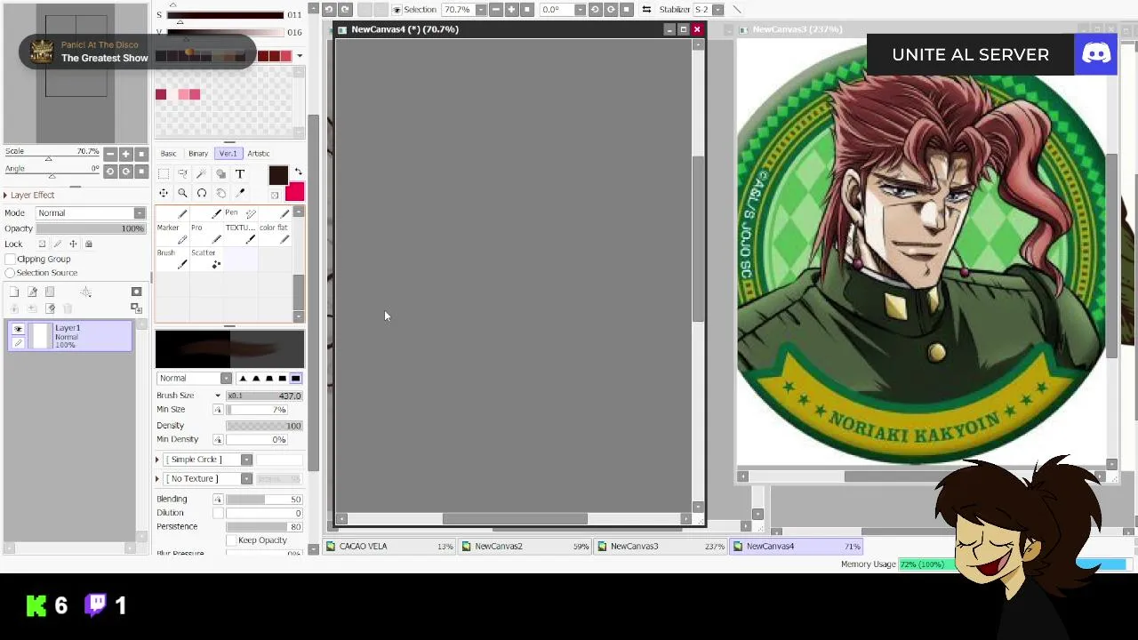The width and height of the screenshot is (1138, 640).
Task: Toggle lock transparent pixels icon
Action: click(x=42, y=244)
